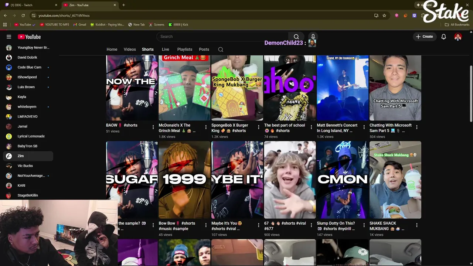Open the Videos channel tab
Image resolution: width=473 pixels, height=266 pixels.
point(130,50)
